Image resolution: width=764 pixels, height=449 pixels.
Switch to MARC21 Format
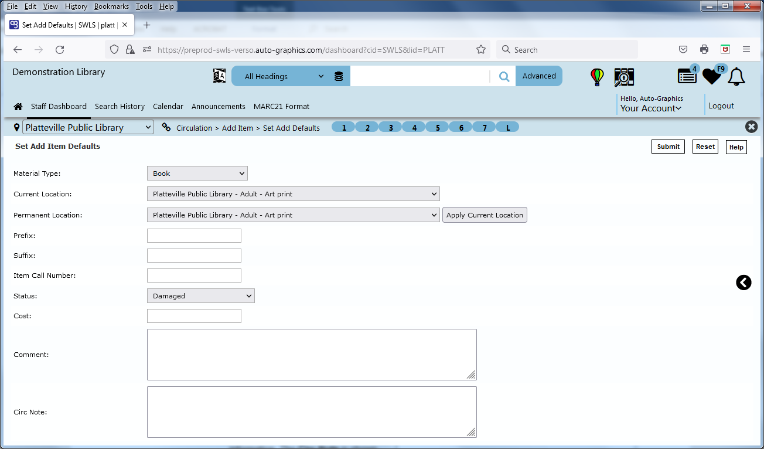(x=281, y=107)
